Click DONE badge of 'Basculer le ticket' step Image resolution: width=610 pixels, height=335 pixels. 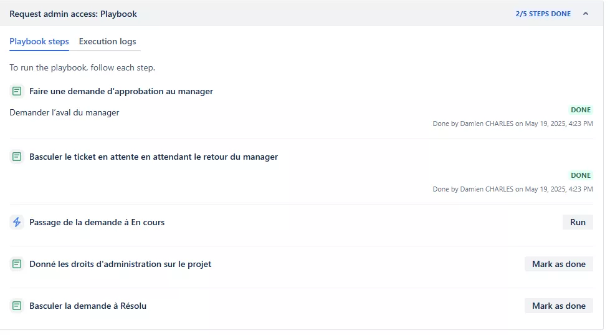click(581, 175)
